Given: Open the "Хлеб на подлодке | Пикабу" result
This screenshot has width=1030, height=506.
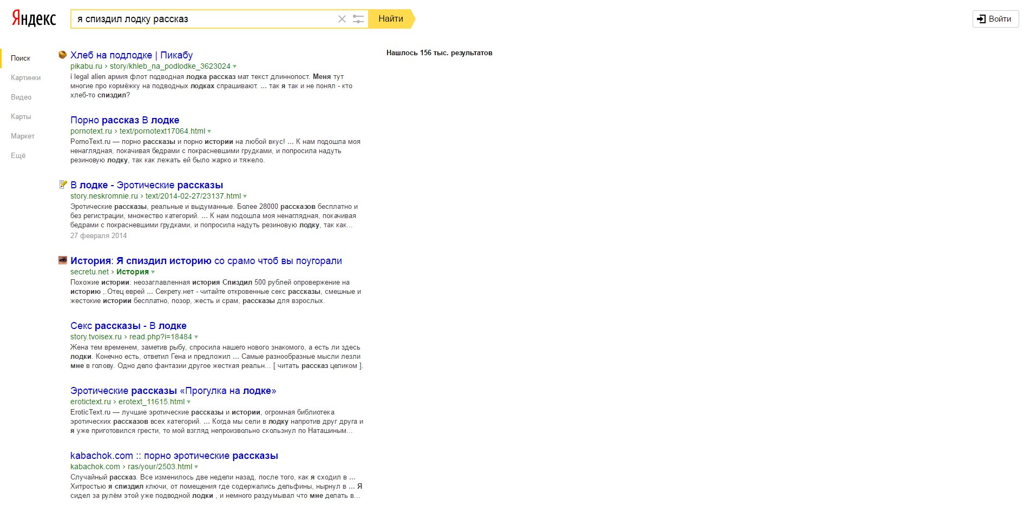Looking at the screenshot, I should [x=131, y=55].
